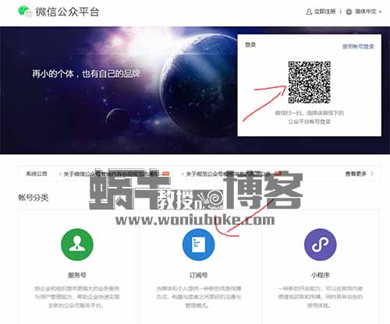390x324 pixels.
Task: Click the blue 订阅号 icon
Action: (198, 245)
